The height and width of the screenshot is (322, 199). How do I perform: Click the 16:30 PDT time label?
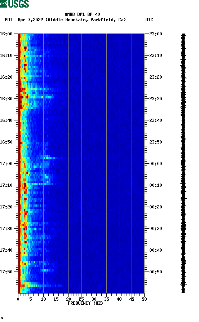coord(6,99)
